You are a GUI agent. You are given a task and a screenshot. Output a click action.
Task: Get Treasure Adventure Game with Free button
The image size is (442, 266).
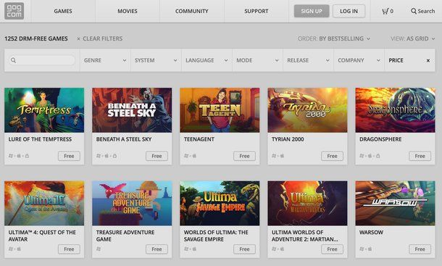click(157, 249)
